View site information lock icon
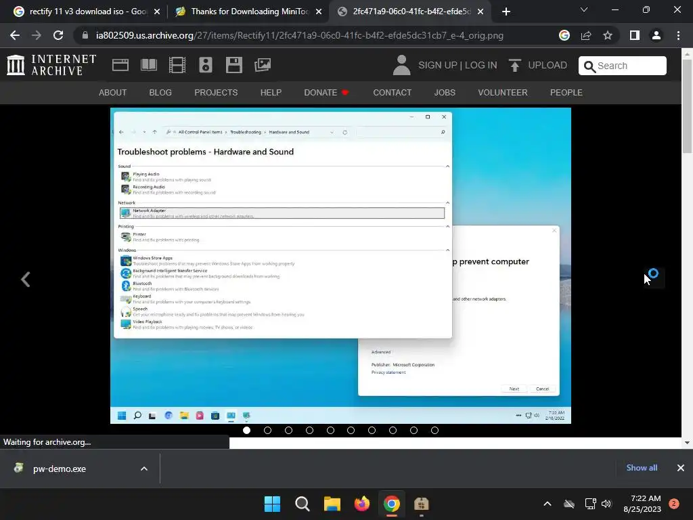The width and height of the screenshot is (693, 520). point(85,35)
